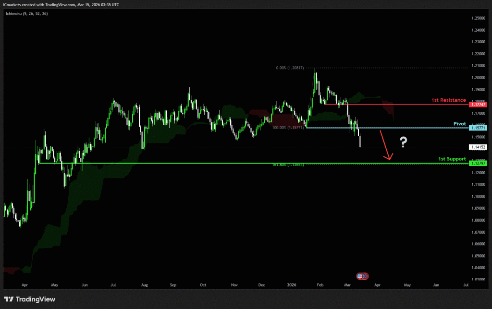This screenshot has width=492, height=309.
Task: Click the white 1.14152 current price tag
Action: [479, 147]
